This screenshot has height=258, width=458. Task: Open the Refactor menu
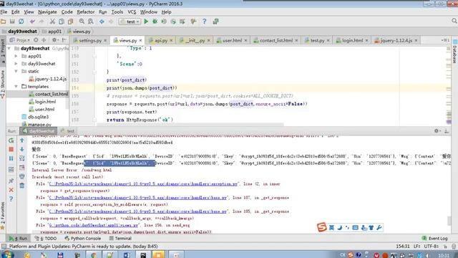pyautogui.click(x=86, y=12)
